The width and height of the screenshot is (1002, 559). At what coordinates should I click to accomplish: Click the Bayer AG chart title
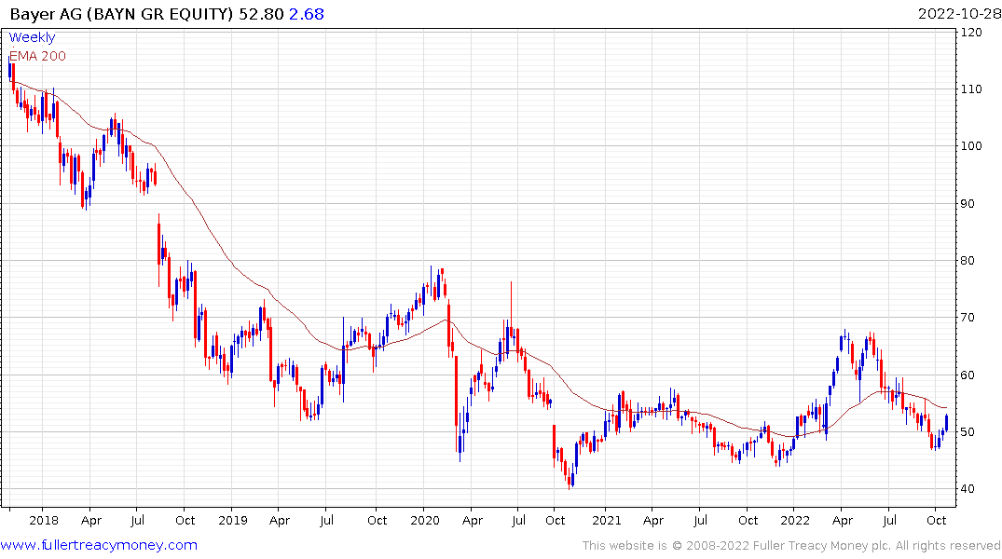tap(121, 14)
